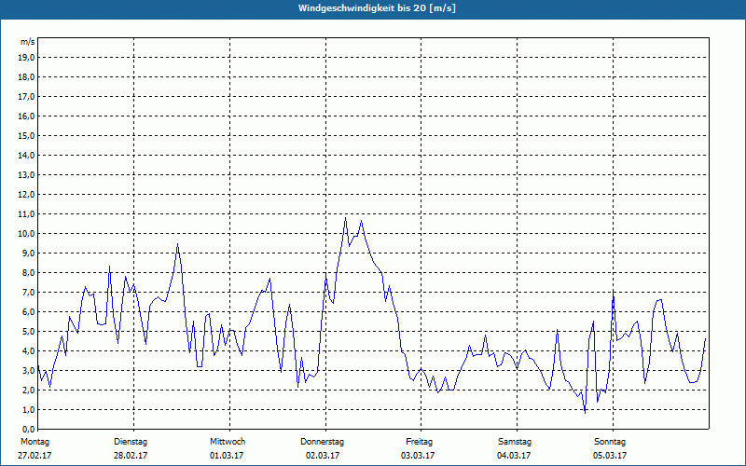Select the 'Donnerstag' day label
The image size is (746, 466).
(x=322, y=442)
